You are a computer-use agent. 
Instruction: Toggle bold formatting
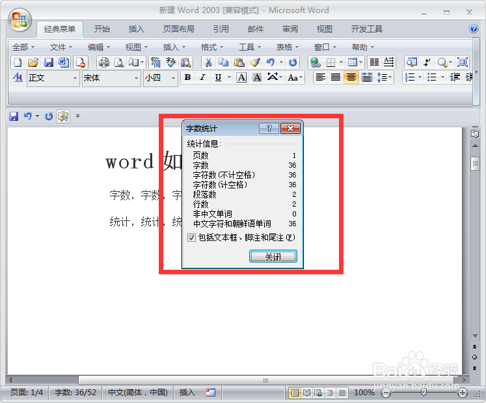[187, 77]
